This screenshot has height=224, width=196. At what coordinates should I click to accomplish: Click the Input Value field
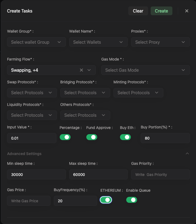[x=31, y=138]
